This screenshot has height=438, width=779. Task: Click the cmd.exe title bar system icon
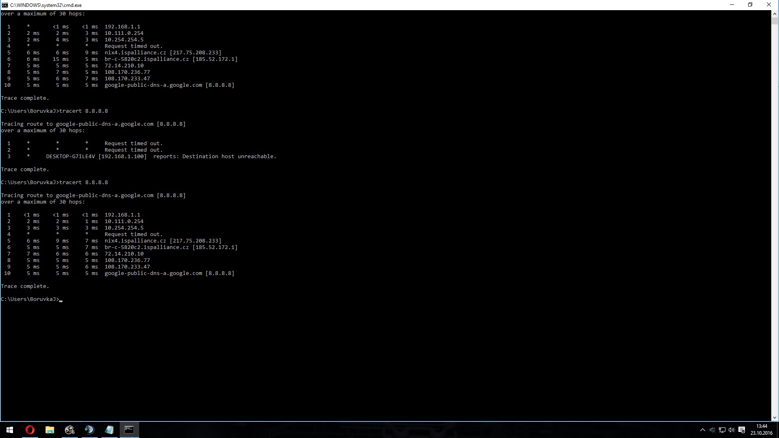[x=4, y=5]
